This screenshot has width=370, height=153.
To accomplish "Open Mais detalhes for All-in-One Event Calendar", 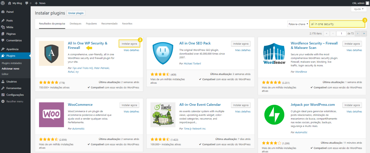I will tap(243, 111).
